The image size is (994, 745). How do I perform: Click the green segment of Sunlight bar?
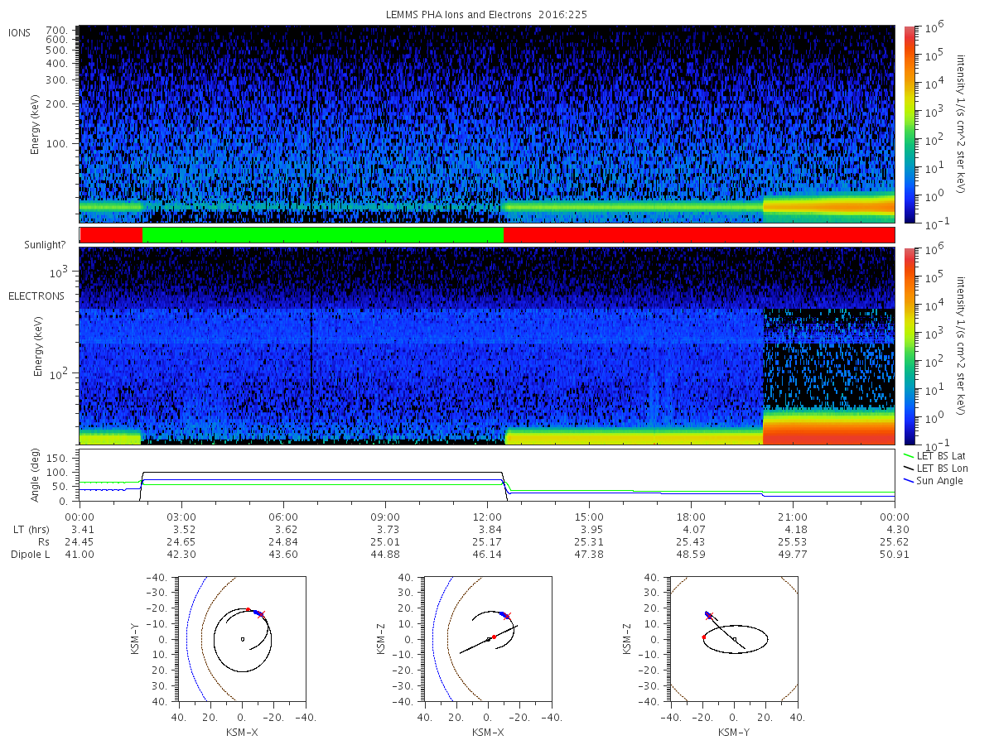pos(323,235)
